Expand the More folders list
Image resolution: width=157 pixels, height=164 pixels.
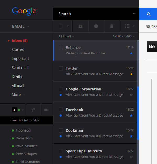pyautogui.click(x=18, y=95)
